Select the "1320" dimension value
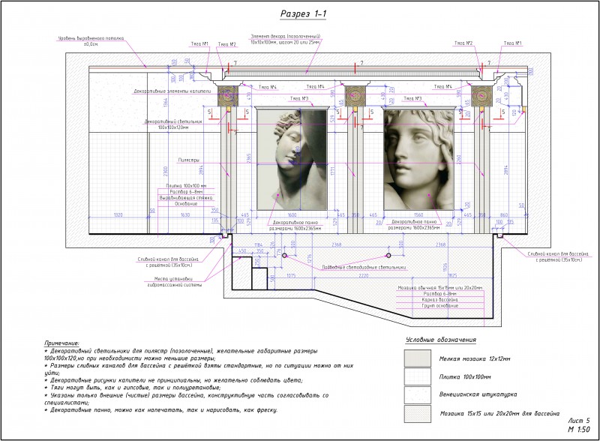 [x=118, y=214]
